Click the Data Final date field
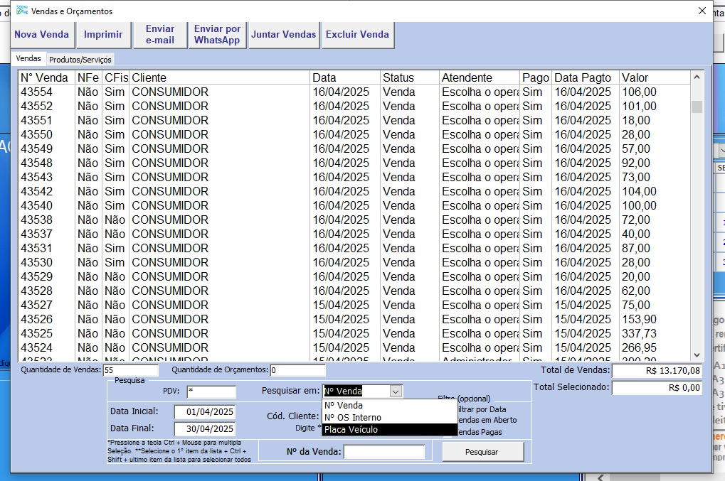Image resolution: width=725 pixels, height=481 pixels. tap(205, 429)
